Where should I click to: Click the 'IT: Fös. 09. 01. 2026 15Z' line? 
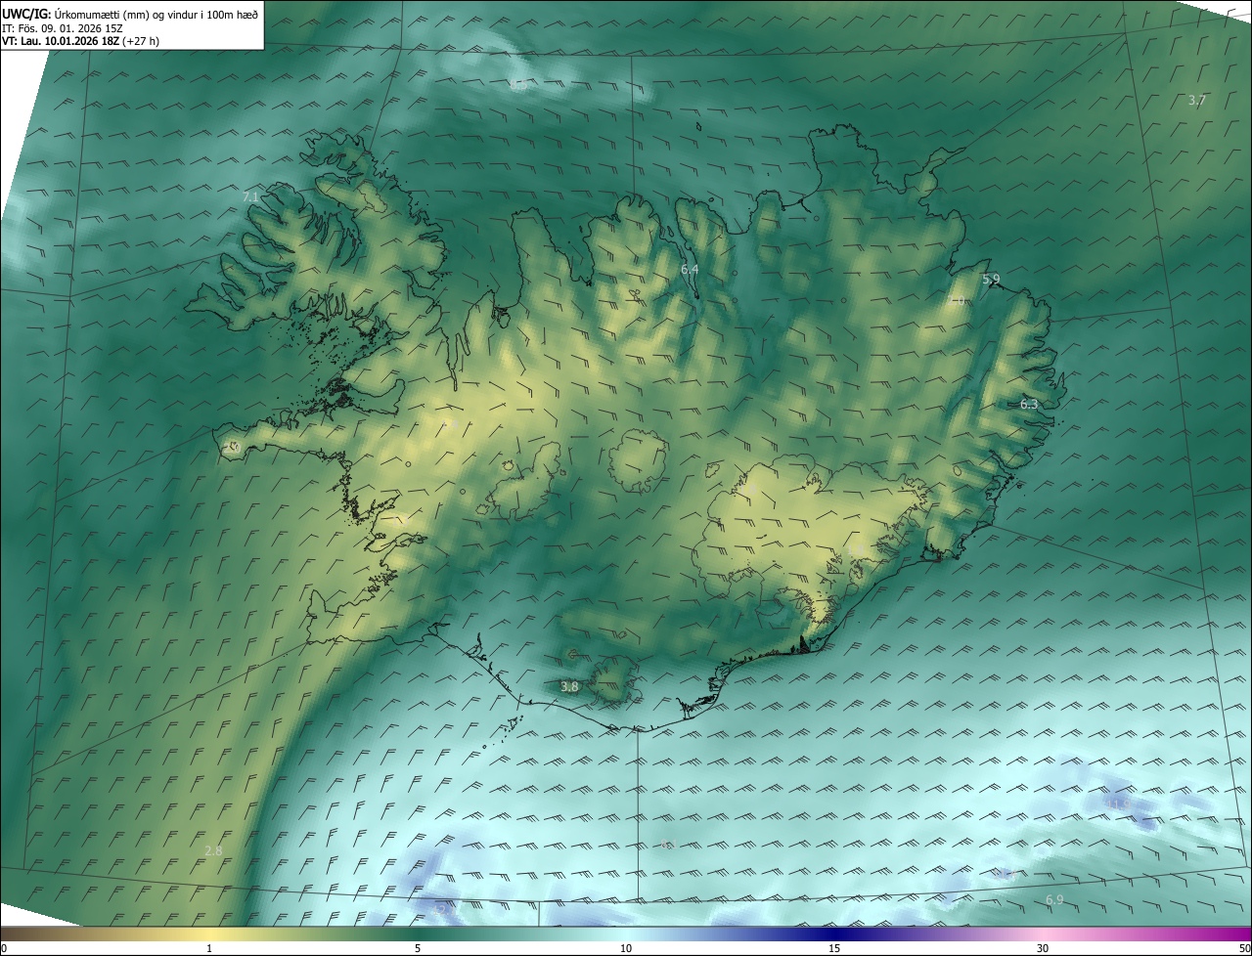point(63,27)
